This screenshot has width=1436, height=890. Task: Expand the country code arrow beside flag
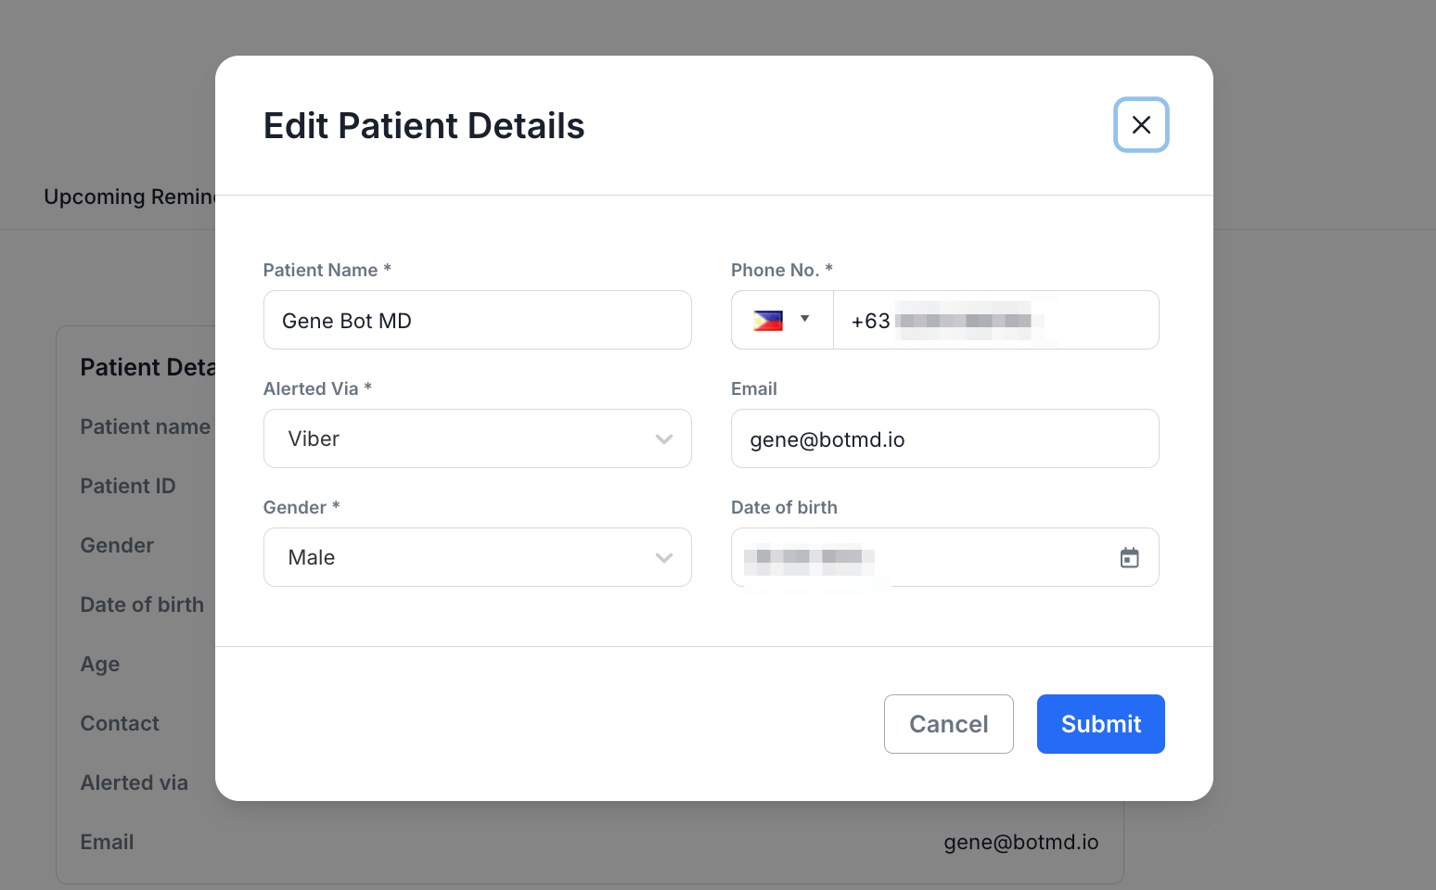(x=805, y=319)
